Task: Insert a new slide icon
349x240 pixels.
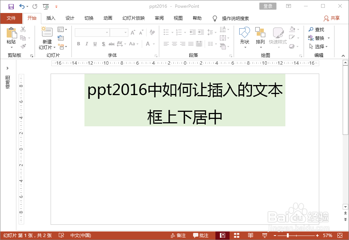Action: pyautogui.click(x=47, y=32)
